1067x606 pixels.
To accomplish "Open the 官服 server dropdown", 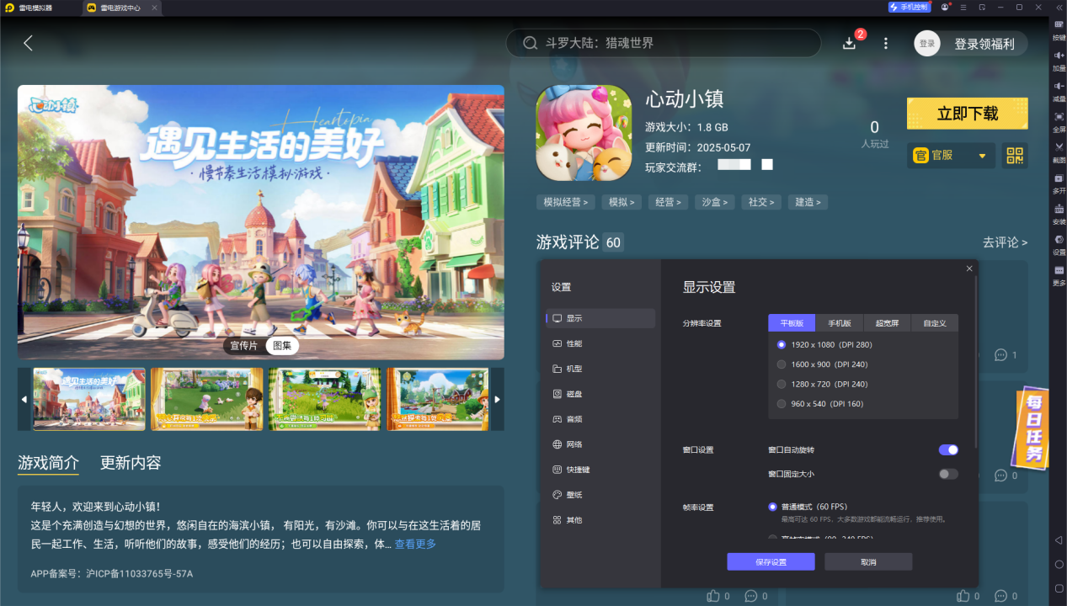I will [x=950, y=156].
